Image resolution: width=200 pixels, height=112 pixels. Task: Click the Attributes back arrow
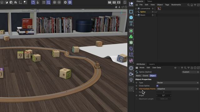(176, 68)
